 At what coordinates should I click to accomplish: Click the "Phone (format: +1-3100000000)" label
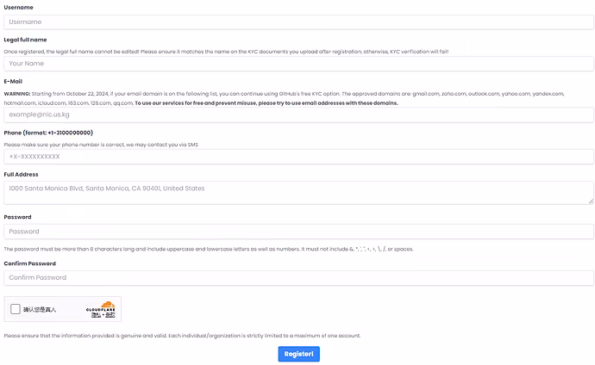[48, 133]
